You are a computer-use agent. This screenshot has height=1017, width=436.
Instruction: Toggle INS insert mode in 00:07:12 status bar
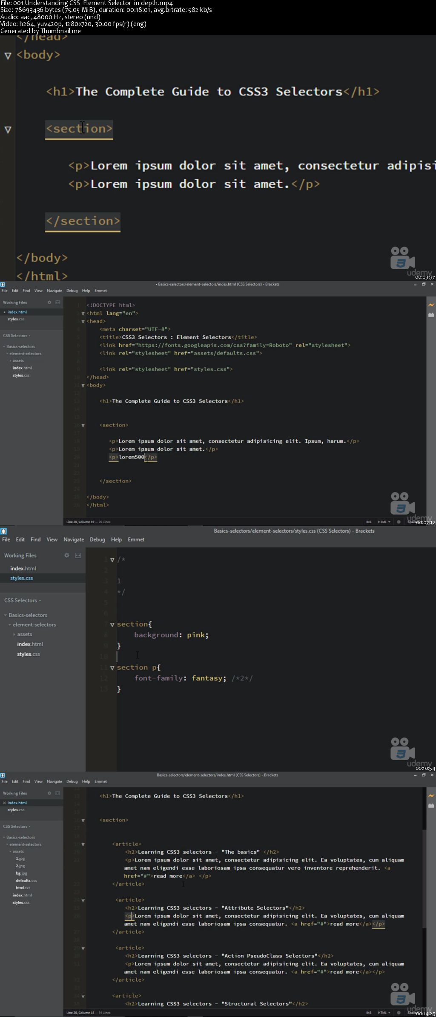click(369, 521)
